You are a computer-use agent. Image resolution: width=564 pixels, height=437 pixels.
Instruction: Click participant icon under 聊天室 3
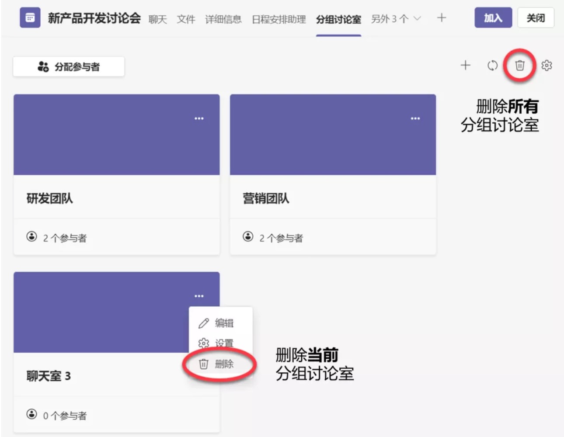[31, 414]
